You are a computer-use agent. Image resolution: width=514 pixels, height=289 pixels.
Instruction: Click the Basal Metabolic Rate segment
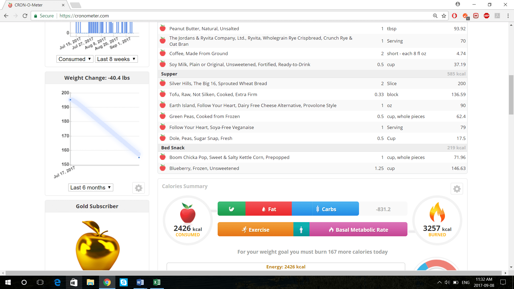358,229
